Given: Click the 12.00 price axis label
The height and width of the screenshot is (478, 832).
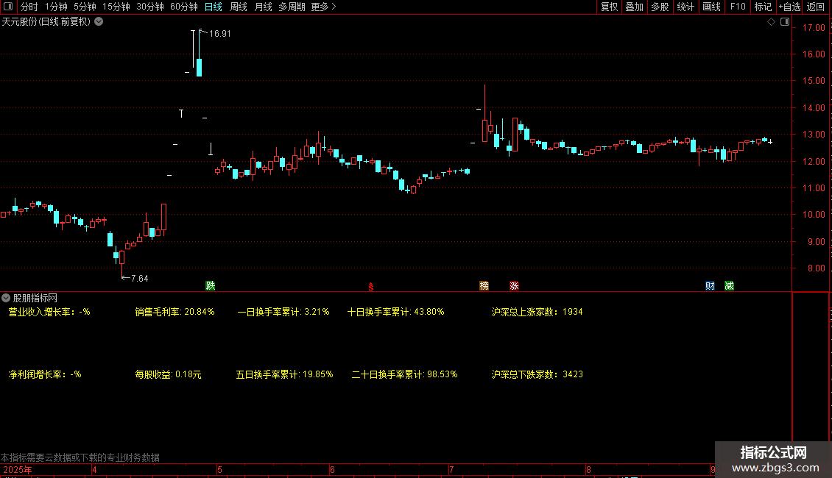Looking at the screenshot, I should tap(814, 162).
